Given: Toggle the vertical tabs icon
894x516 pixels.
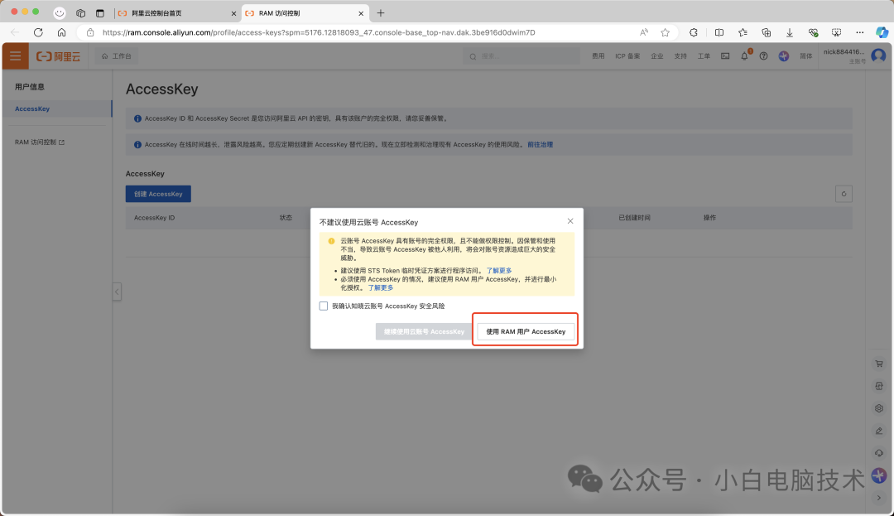Looking at the screenshot, I should tap(100, 12).
